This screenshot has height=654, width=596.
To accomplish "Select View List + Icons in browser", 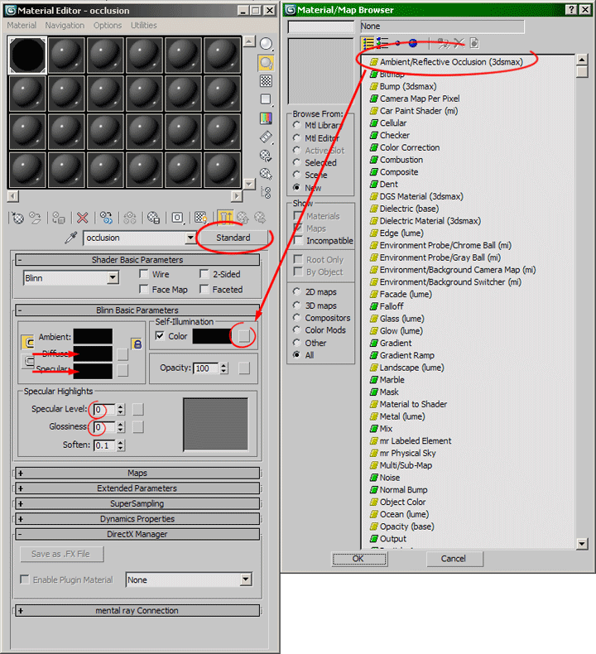I will (382, 43).
